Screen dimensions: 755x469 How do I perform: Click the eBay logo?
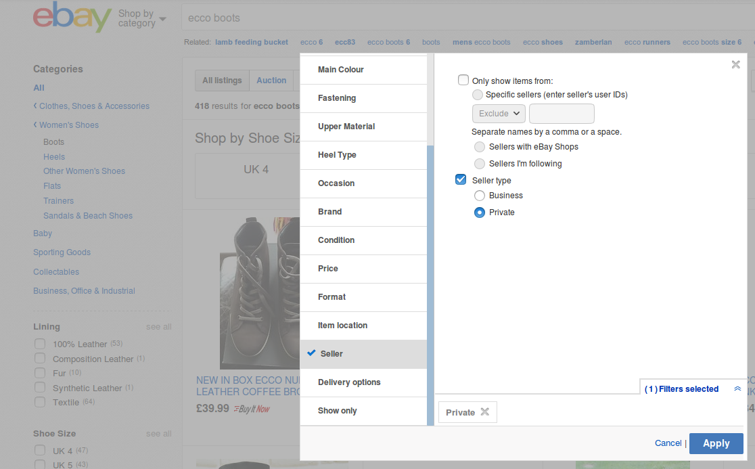tap(72, 18)
